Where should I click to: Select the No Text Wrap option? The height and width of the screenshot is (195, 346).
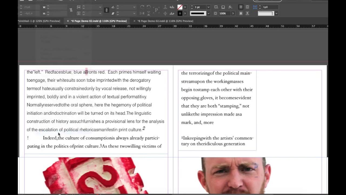point(241,7)
